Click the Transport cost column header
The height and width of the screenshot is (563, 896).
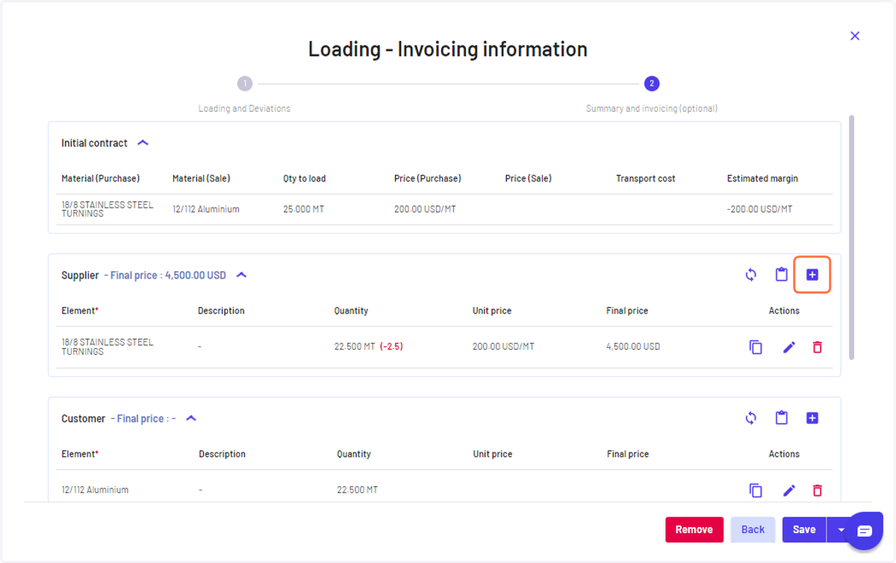pyautogui.click(x=646, y=178)
